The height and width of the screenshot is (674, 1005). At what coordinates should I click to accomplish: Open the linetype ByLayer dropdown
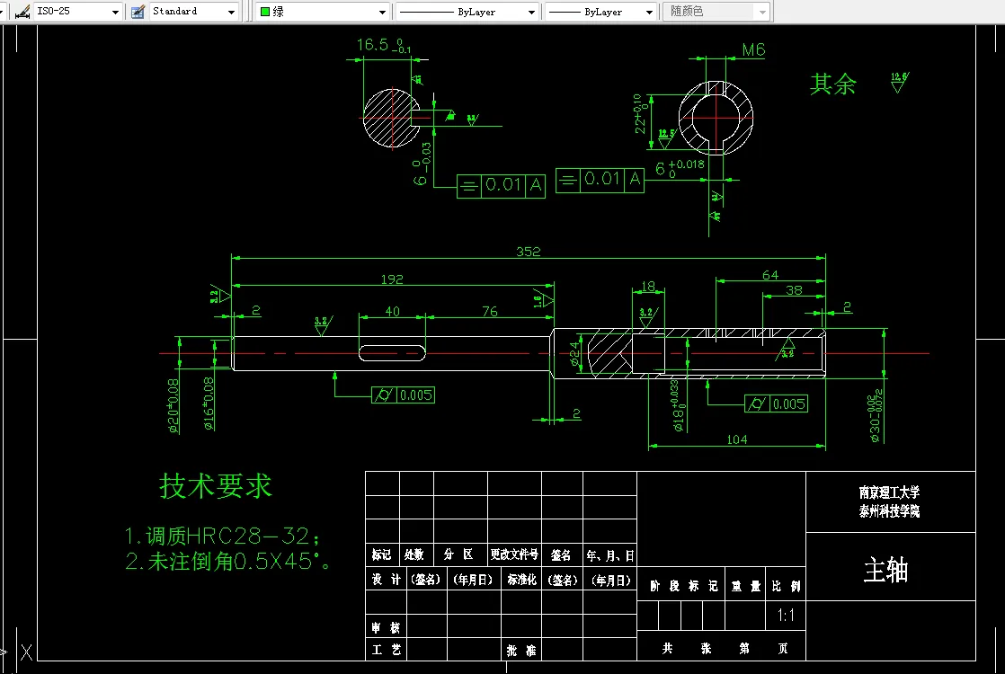tap(531, 12)
